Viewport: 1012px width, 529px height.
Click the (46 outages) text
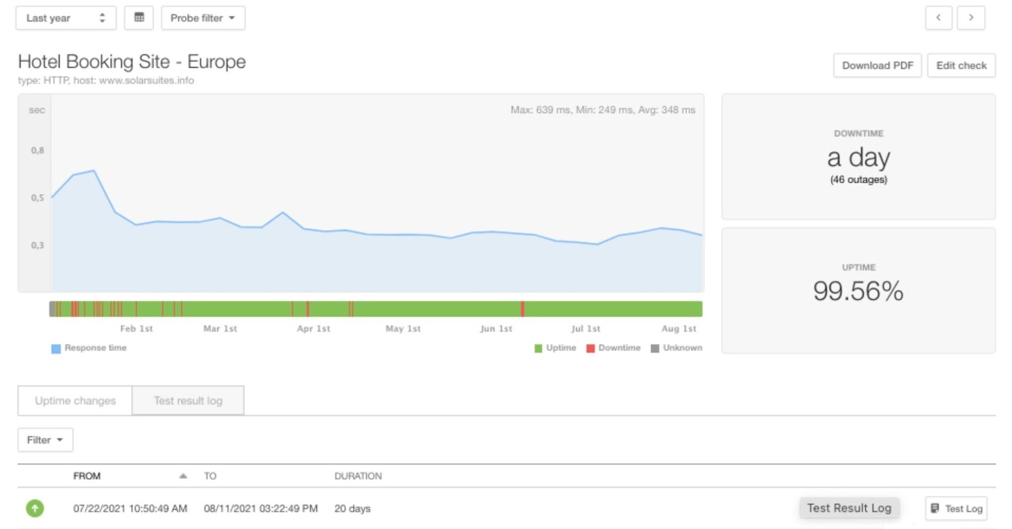tap(859, 179)
